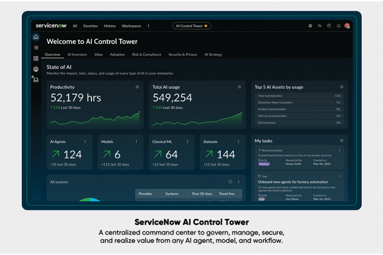Viewport: 383px width, 255px height.
Task: Open factory automation task options menu
Action: (x=339, y=176)
